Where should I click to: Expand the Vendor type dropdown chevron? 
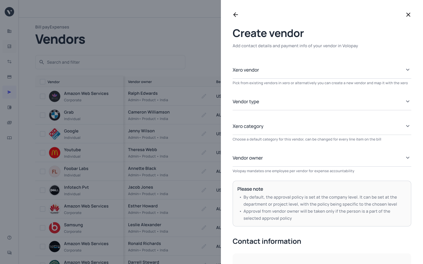[408, 101]
